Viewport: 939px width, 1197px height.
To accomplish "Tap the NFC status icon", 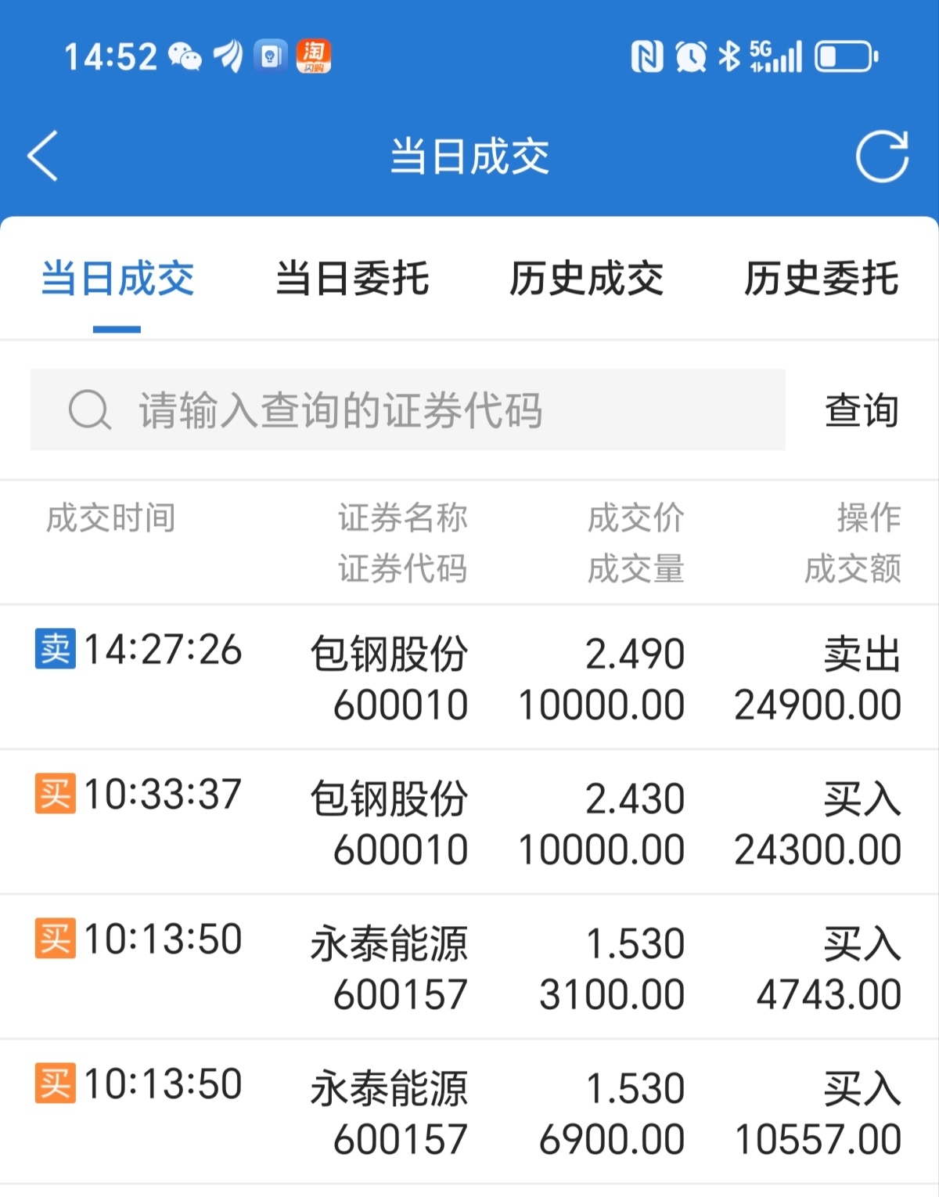I will click(647, 56).
